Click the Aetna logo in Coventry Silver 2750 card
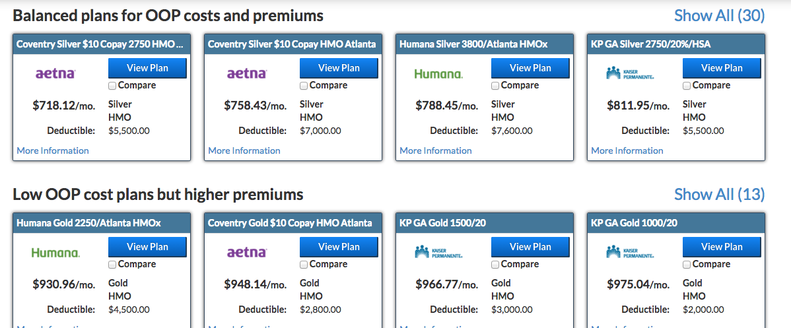Image resolution: width=791 pixels, height=328 pixels. click(55, 74)
